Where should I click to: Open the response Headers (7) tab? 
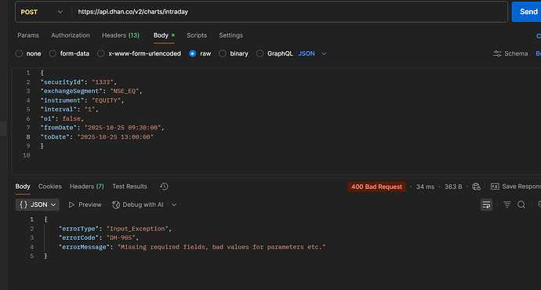coord(86,187)
